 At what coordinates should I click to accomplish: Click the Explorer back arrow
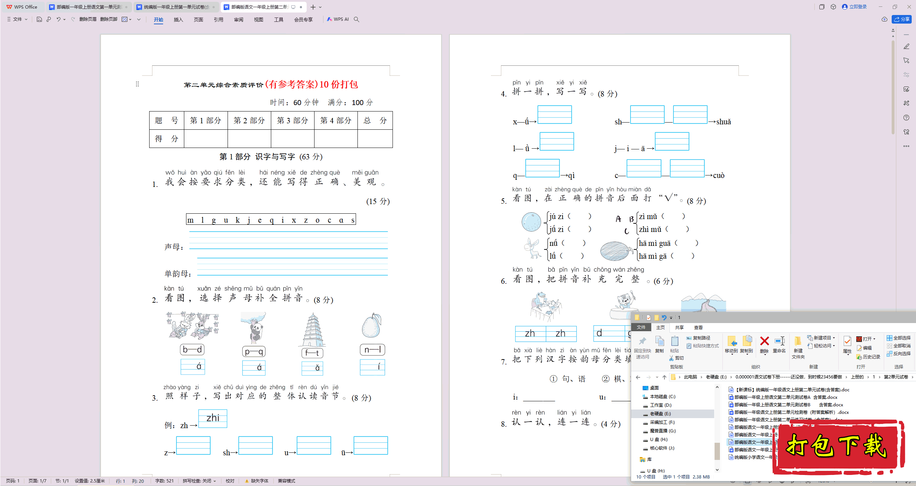tap(638, 377)
